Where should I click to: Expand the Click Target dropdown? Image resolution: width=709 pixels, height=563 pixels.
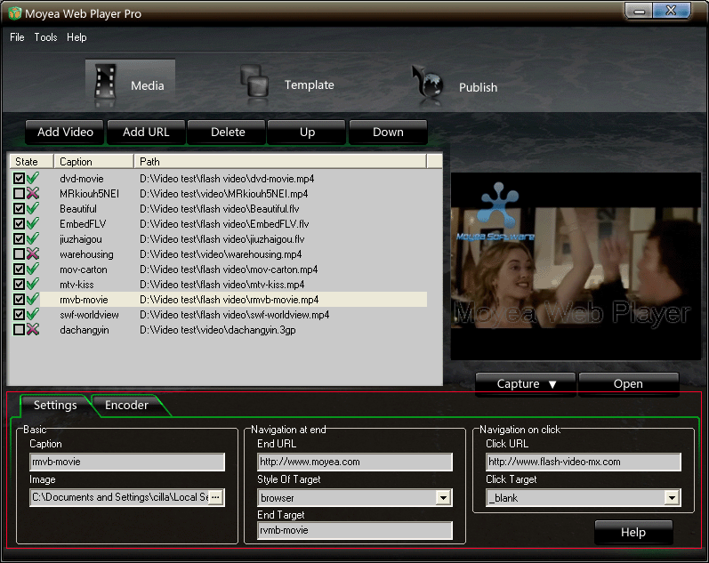coord(672,498)
